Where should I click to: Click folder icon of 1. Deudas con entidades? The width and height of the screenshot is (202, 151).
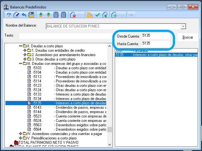coord(29,50)
